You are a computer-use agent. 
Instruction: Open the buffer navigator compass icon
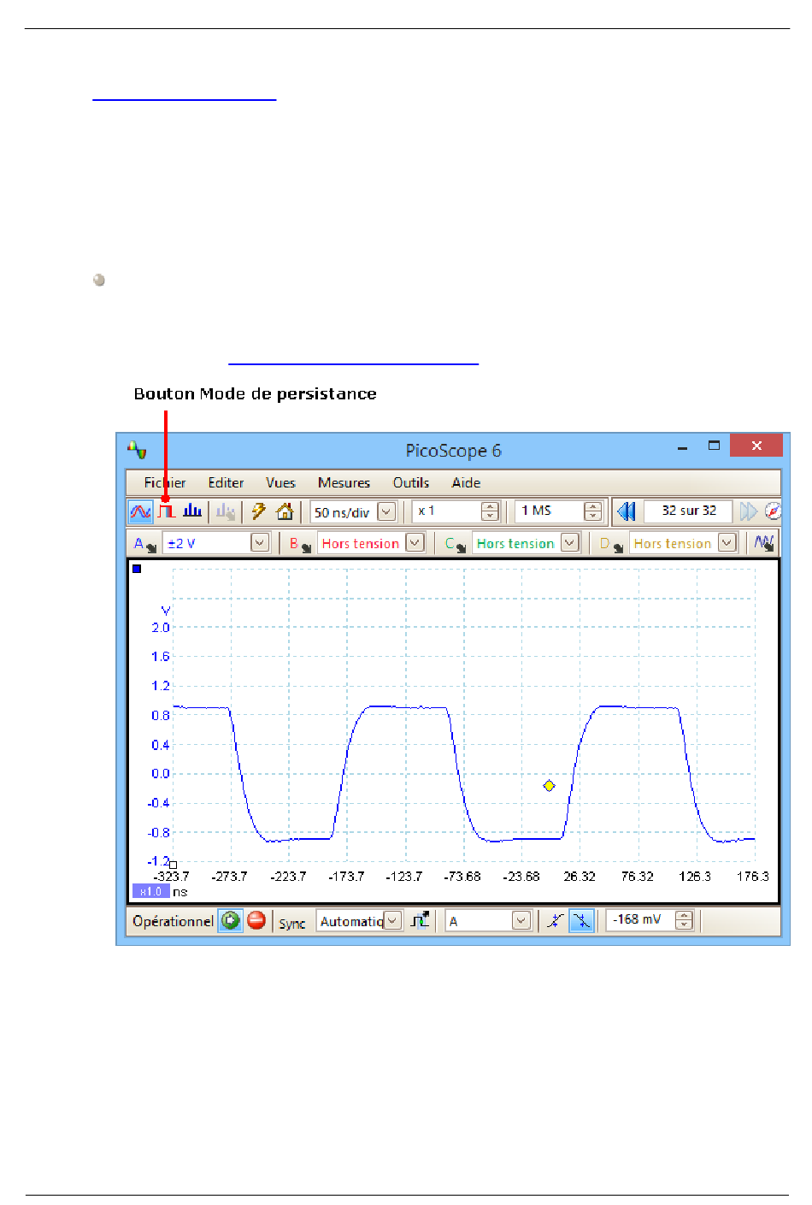[x=773, y=511]
